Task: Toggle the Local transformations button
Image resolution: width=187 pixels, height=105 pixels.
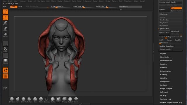Action: coord(5,70)
